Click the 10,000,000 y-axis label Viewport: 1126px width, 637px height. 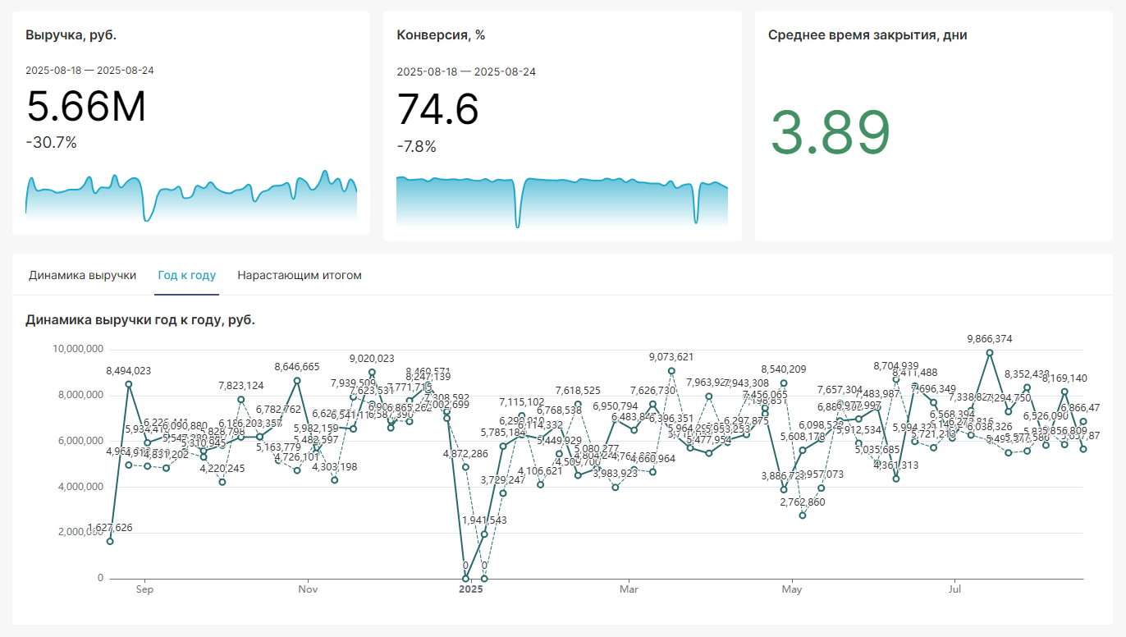(x=77, y=349)
